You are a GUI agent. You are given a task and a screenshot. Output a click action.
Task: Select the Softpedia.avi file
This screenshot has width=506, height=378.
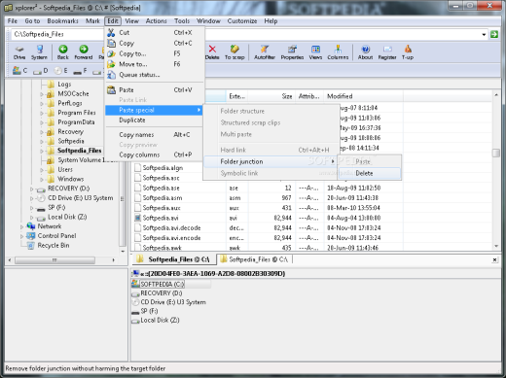click(161, 218)
